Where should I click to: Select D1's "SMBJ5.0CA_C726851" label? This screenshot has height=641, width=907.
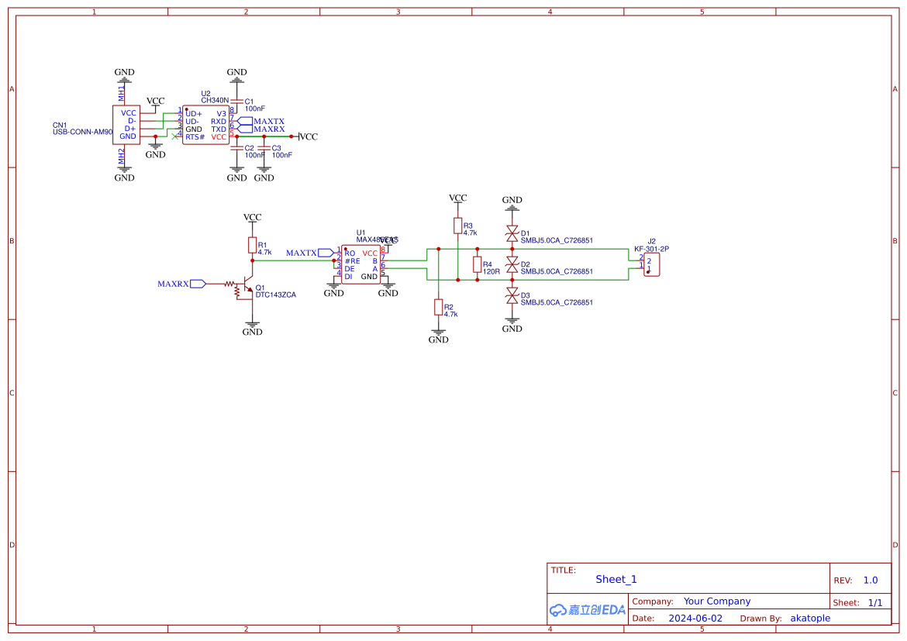pyautogui.click(x=557, y=240)
